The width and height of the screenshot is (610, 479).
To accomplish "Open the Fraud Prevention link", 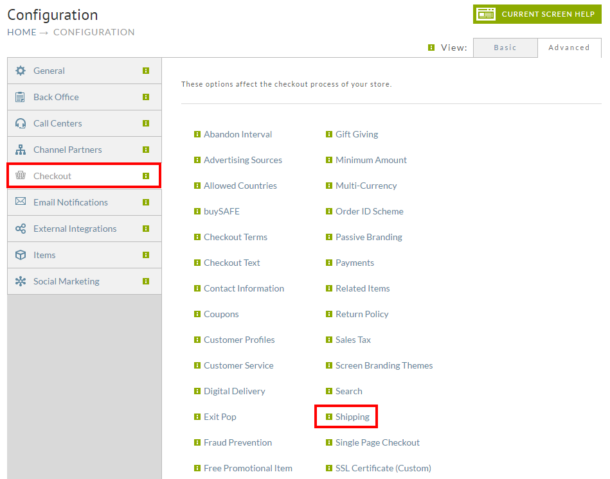I will pyautogui.click(x=238, y=442).
